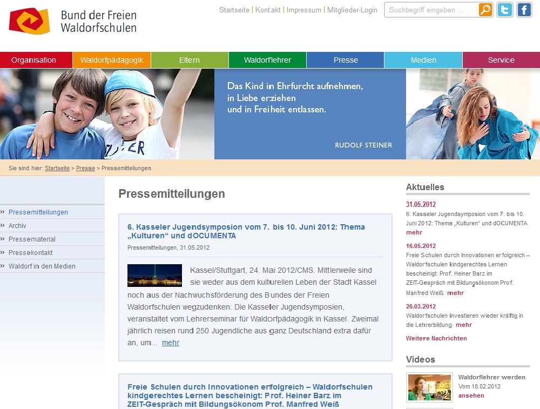
Task: Follow the Weitere Nachrichten link
Action: pyautogui.click(x=436, y=338)
